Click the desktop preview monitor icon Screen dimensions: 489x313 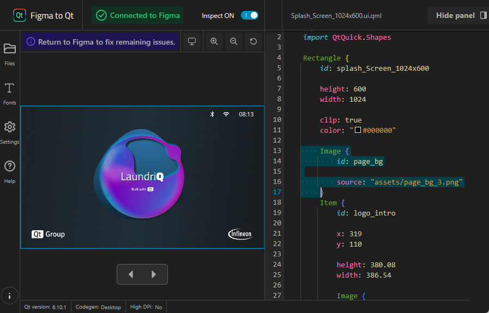tap(192, 41)
